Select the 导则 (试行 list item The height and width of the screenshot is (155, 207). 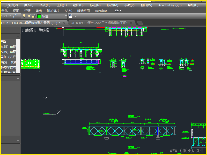point(9,57)
